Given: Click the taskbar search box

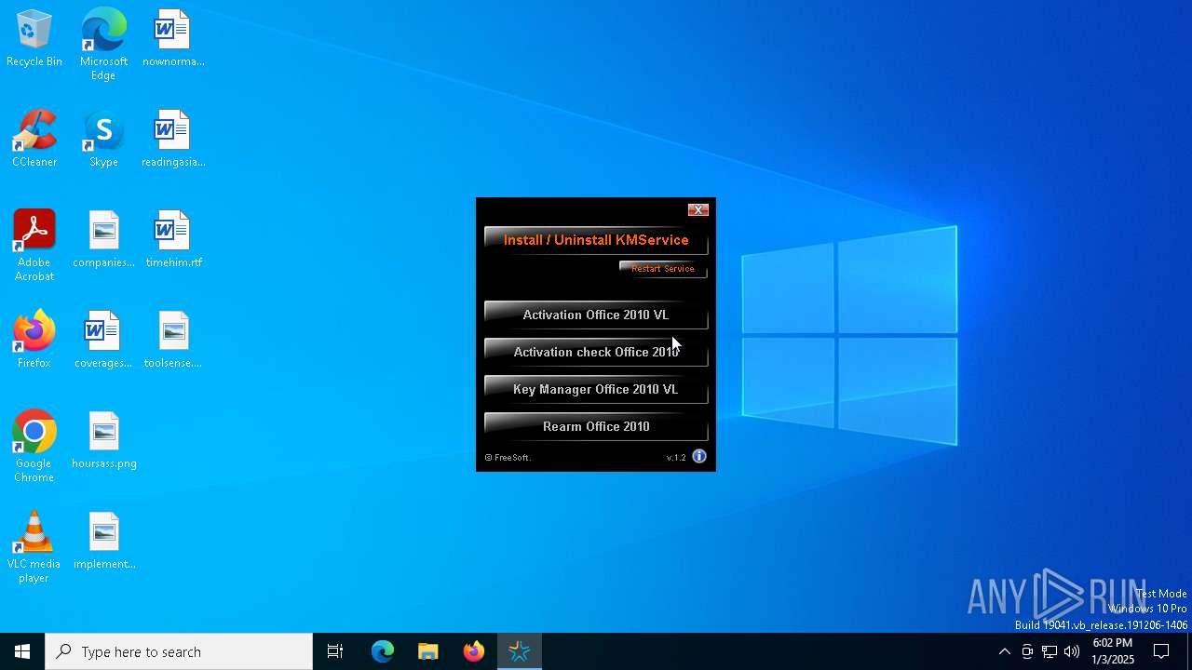Looking at the screenshot, I should pos(179,651).
